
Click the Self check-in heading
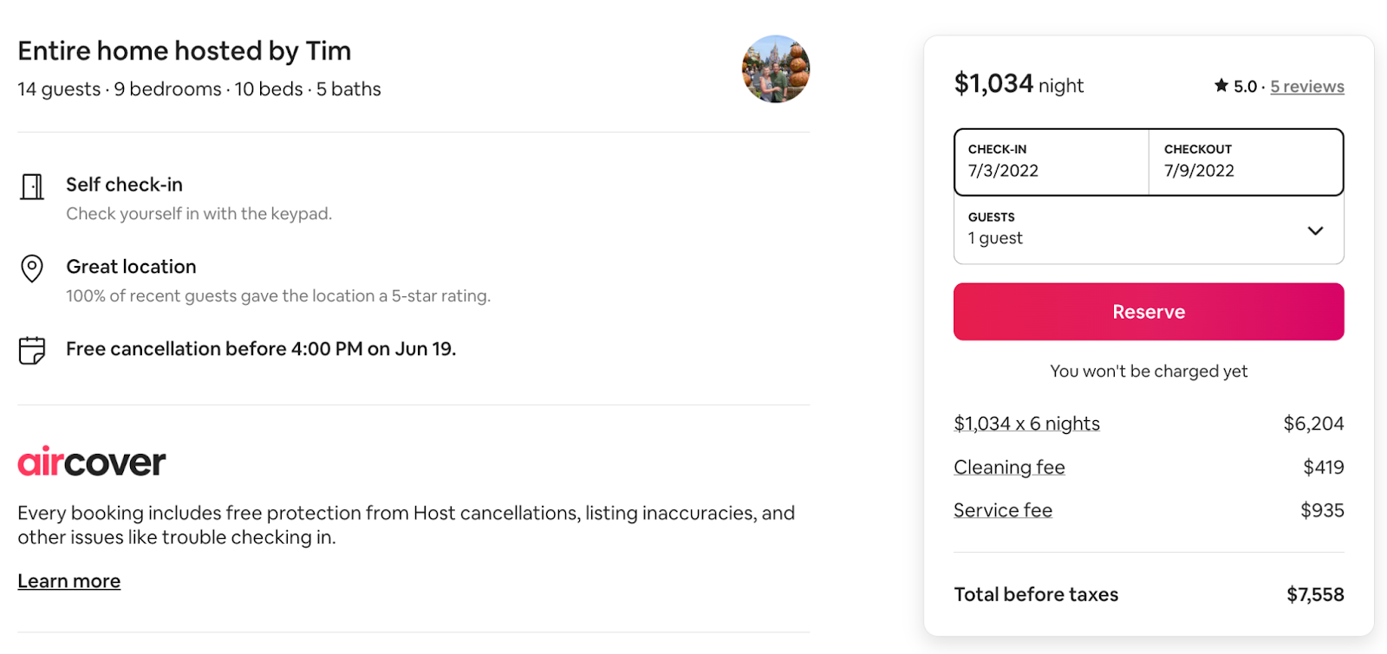[125, 185]
